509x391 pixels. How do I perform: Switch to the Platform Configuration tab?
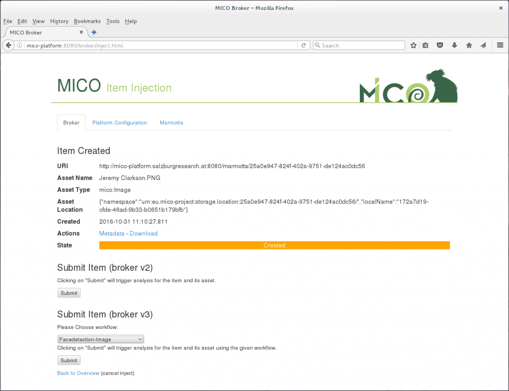pyautogui.click(x=119, y=123)
